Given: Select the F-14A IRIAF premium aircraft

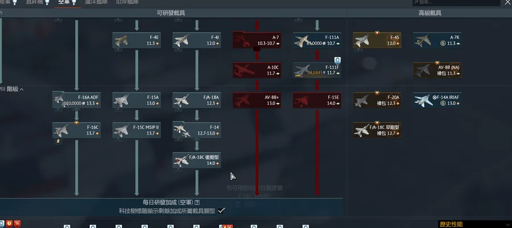Looking at the screenshot, I should [x=437, y=100].
